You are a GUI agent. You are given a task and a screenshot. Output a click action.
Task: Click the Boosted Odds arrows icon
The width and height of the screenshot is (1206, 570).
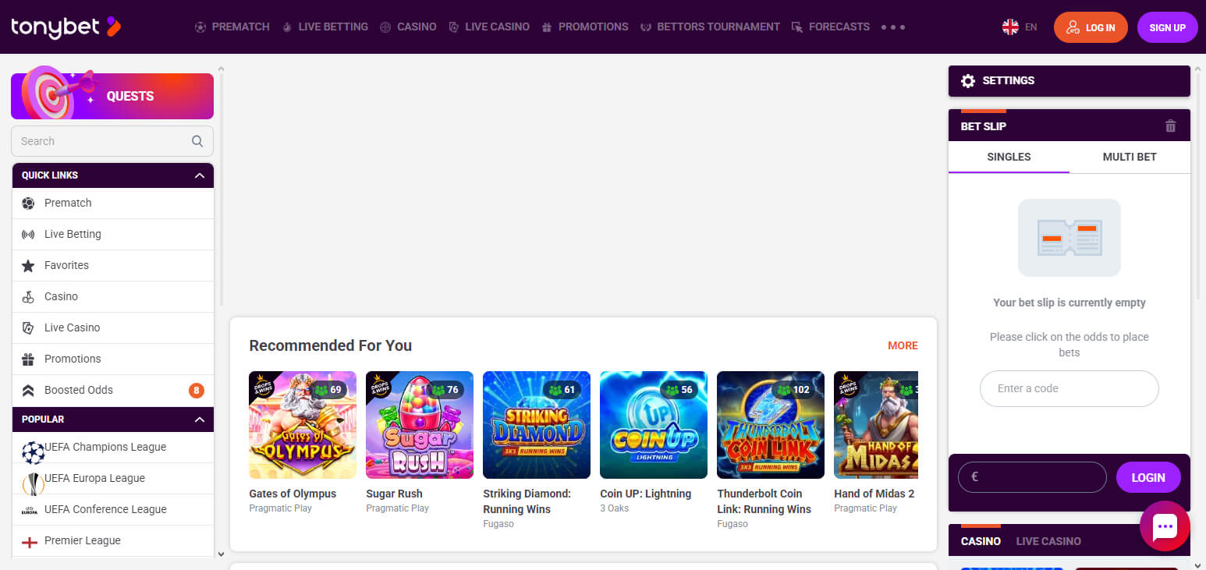(x=28, y=390)
